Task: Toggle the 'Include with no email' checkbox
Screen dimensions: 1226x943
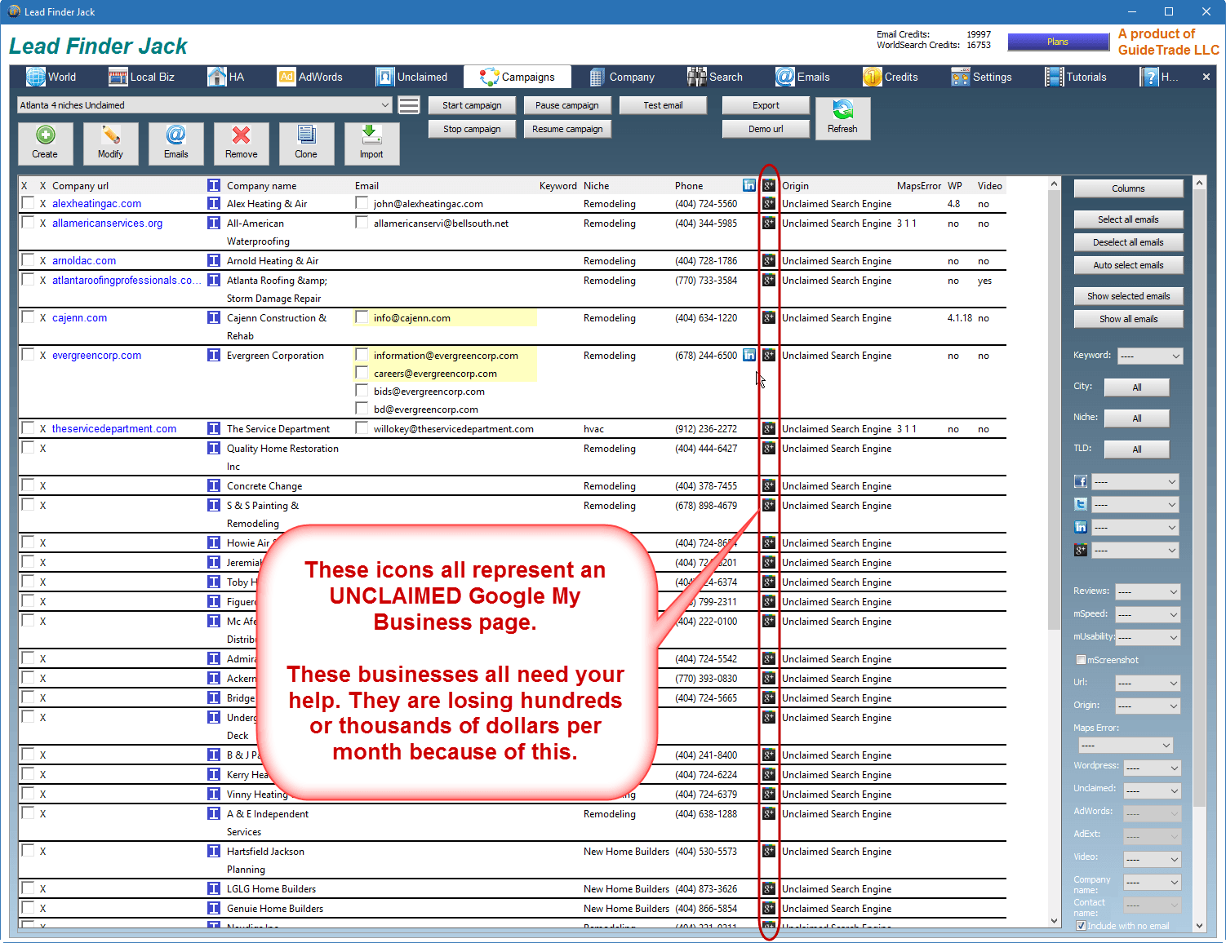Action: tap(1081, 926)
